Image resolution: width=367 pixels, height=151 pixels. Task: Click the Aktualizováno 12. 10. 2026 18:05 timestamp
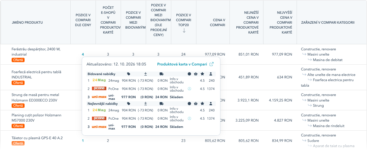(x=116, y=64)
